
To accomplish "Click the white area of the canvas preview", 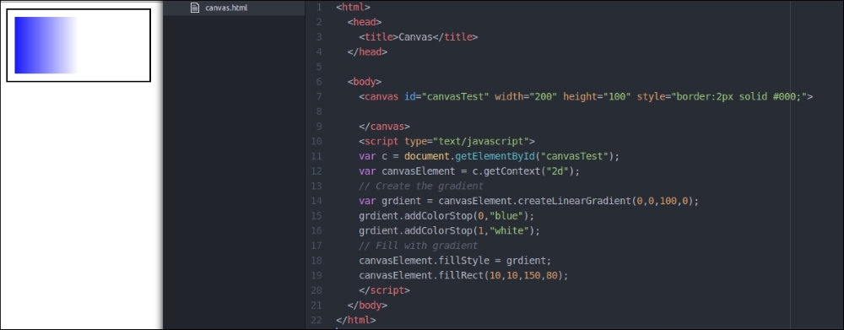I will (114, 46).
